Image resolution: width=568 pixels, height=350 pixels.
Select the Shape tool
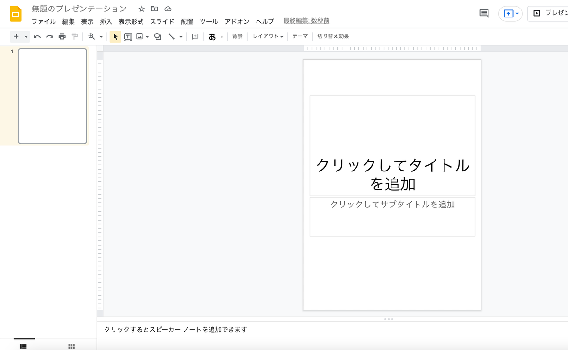pyautogui.click(x=158, y=36)
